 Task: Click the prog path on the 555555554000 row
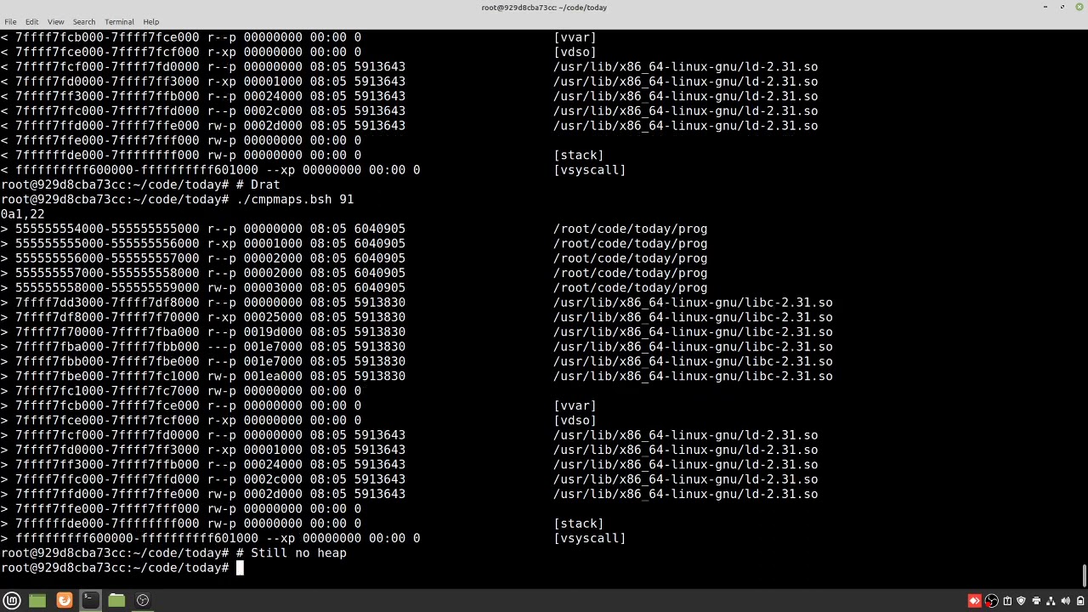(x=631, y=229)
